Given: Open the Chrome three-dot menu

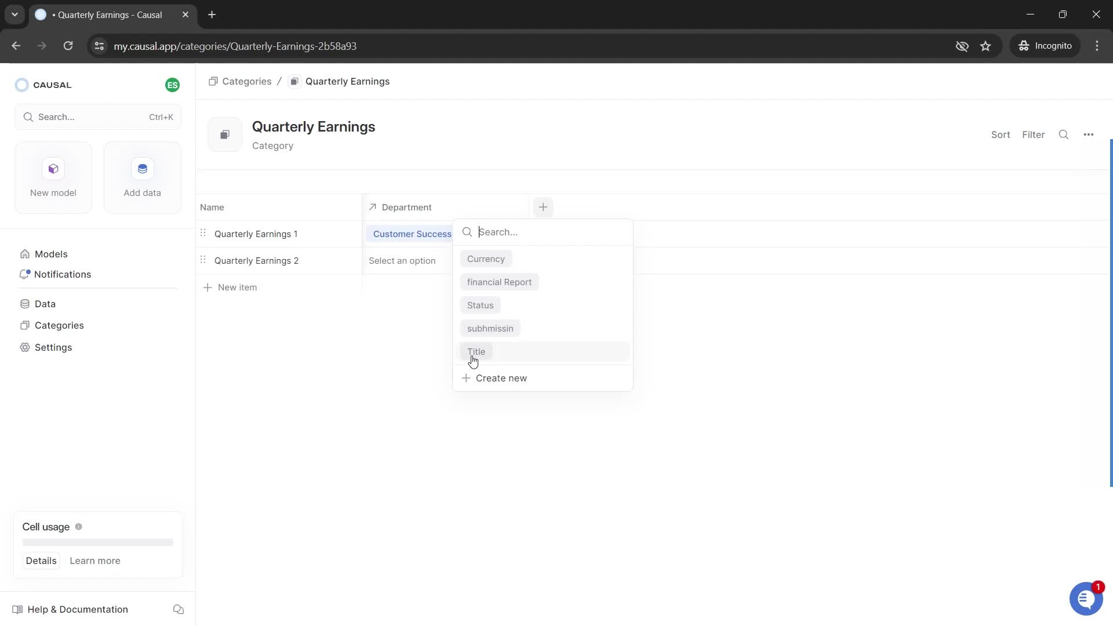Looking at the screenshot, I should pos(1097,46).
